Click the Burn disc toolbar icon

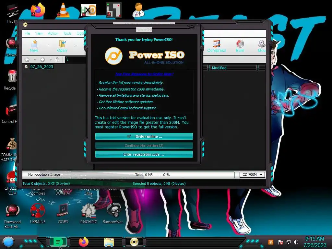pyautogui.click(x=240, y=46)
